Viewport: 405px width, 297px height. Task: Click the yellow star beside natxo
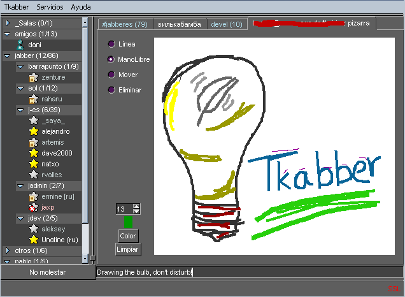click(x=34, y=164)
